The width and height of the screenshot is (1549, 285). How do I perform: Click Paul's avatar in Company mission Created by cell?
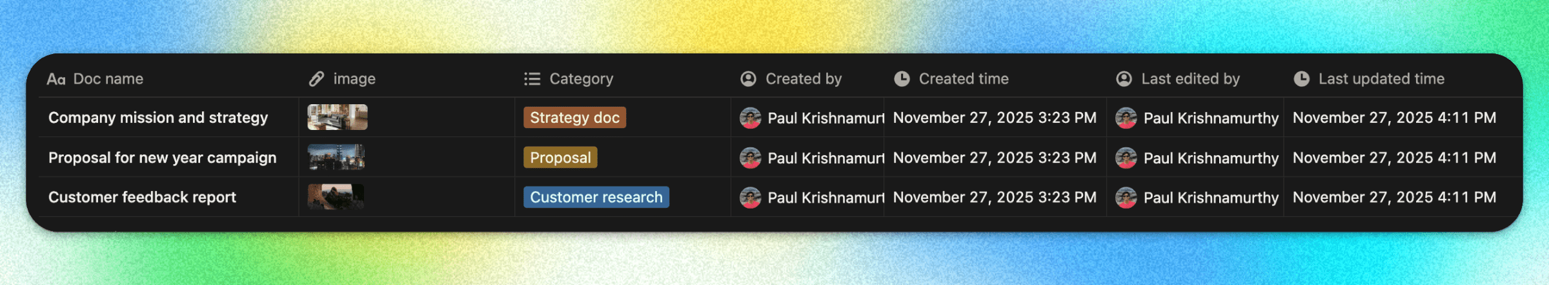coord(750,118)
